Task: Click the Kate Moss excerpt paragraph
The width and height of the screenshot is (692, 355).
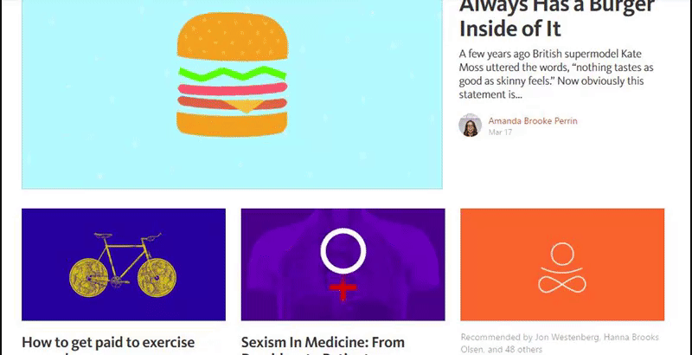Action: pos(556,74)
